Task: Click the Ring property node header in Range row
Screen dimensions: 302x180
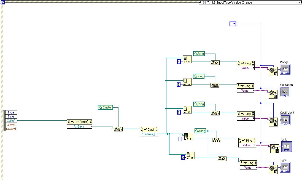Action: pos(246,63)
